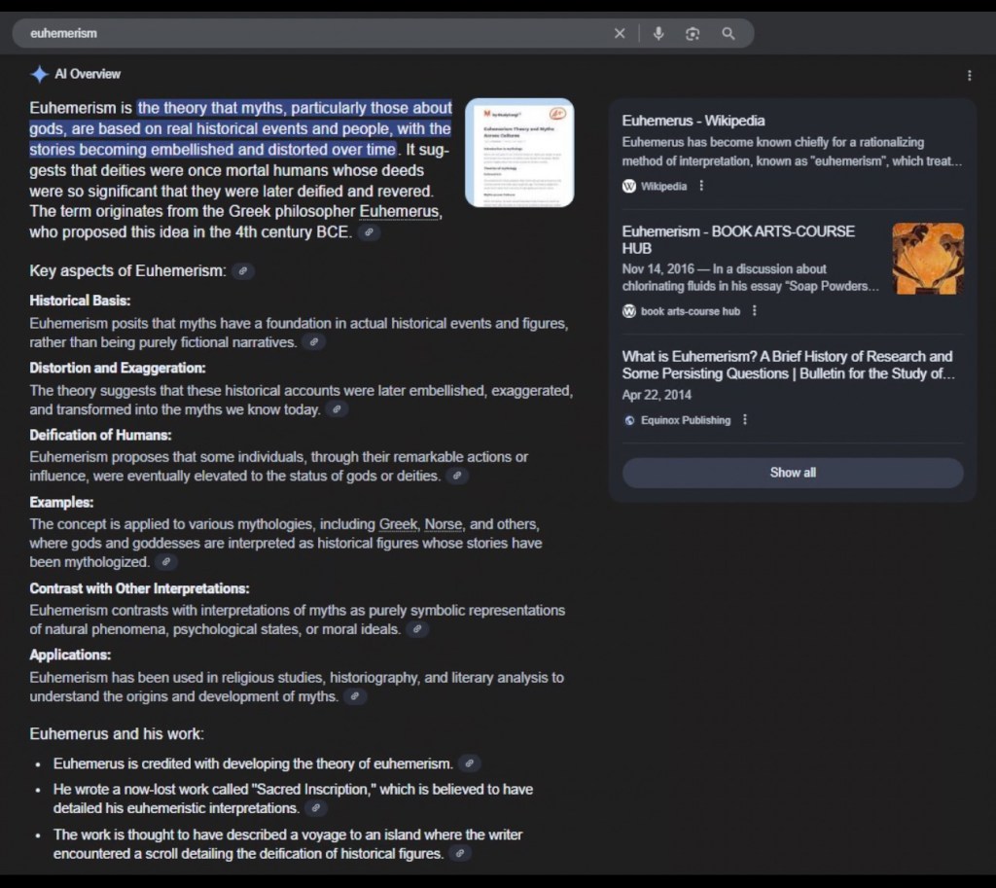Click the voice search microphone icon

click(658, 34)
